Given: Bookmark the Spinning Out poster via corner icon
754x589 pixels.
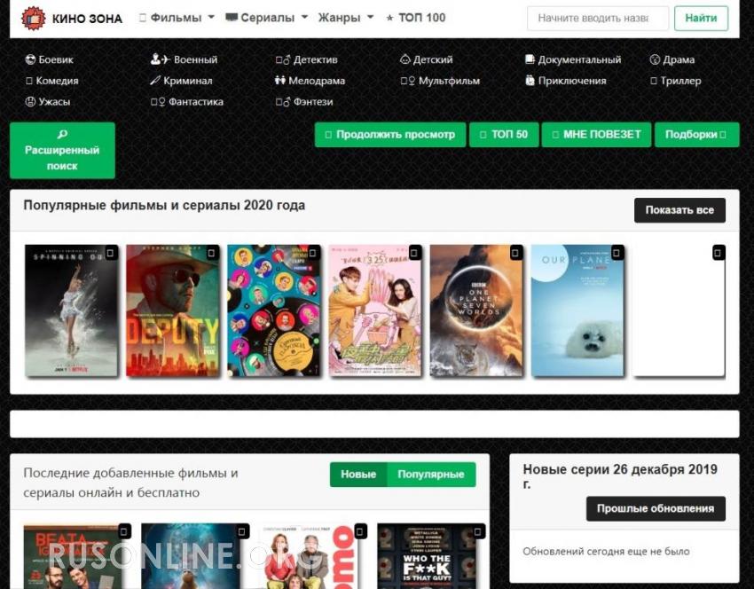Looking at the screenshot, I should pyautogui.click(x=111, y=253).
